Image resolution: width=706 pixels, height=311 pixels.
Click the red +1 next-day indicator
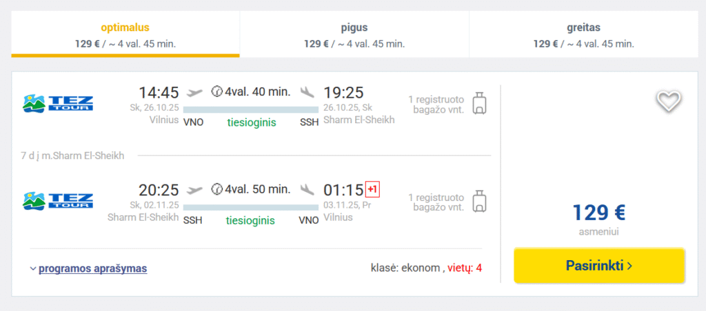click(372, 189)
